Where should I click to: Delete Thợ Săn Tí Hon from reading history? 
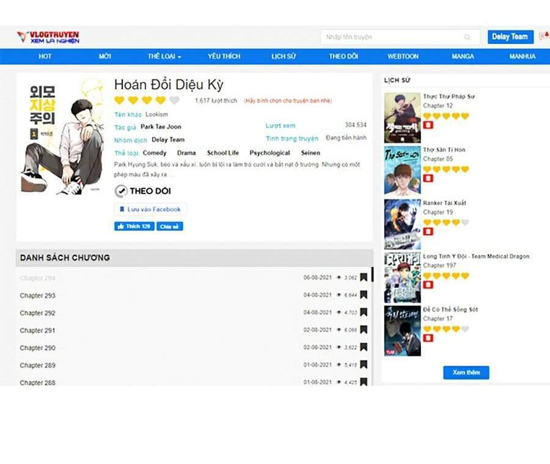[x=428, y=178]
